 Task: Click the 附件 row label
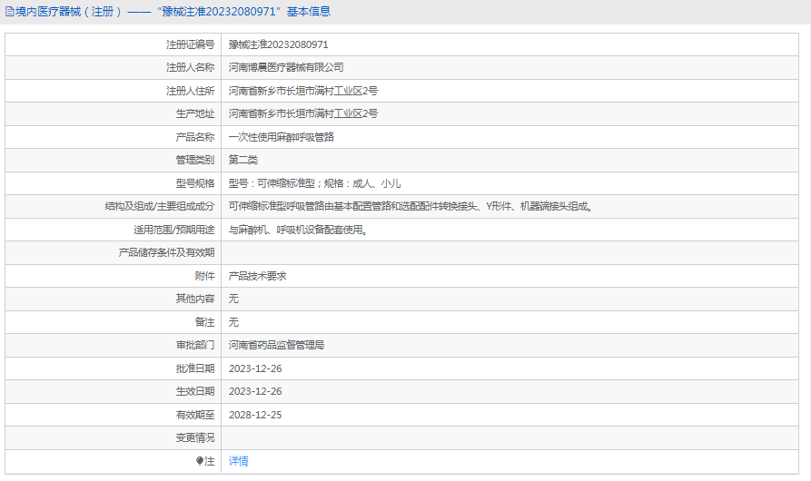pos(205,276)
